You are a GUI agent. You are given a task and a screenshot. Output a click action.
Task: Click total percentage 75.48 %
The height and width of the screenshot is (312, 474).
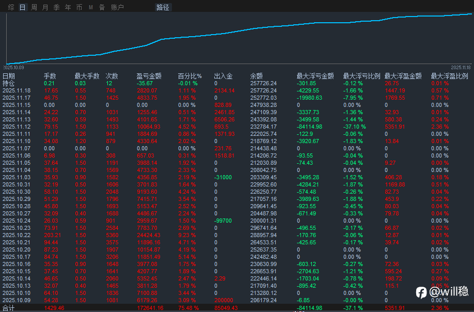188,308
